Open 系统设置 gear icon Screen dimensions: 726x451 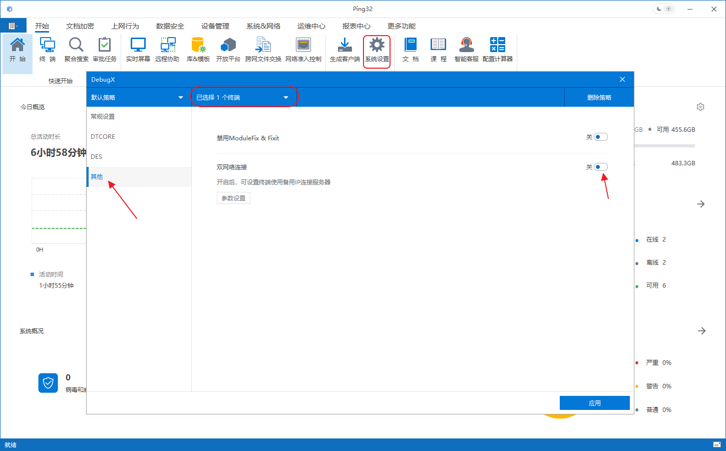[x=377, y=50]
